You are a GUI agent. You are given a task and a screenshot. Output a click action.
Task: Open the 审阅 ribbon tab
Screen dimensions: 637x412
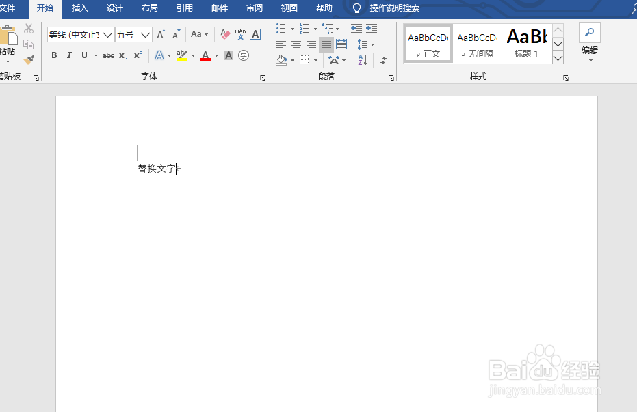click(x=254, y=8)
